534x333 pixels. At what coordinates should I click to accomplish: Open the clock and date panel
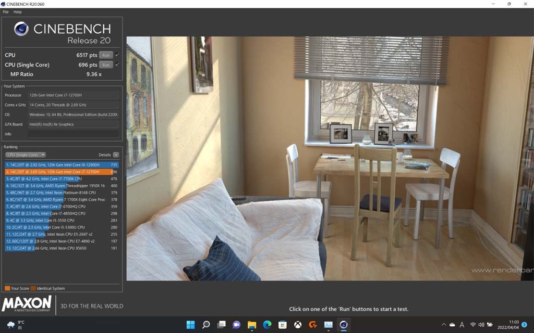coord(508,325)
